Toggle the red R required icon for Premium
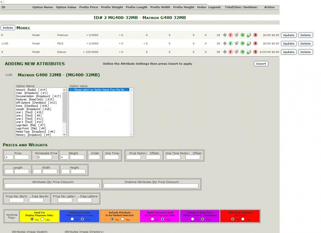This screenshot has height=233, width=321. click(x=255, y=35)
